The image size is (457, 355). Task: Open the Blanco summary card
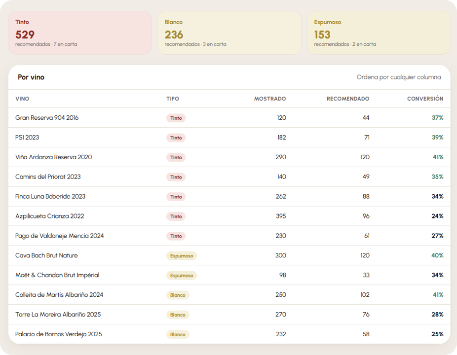(229, 33)
